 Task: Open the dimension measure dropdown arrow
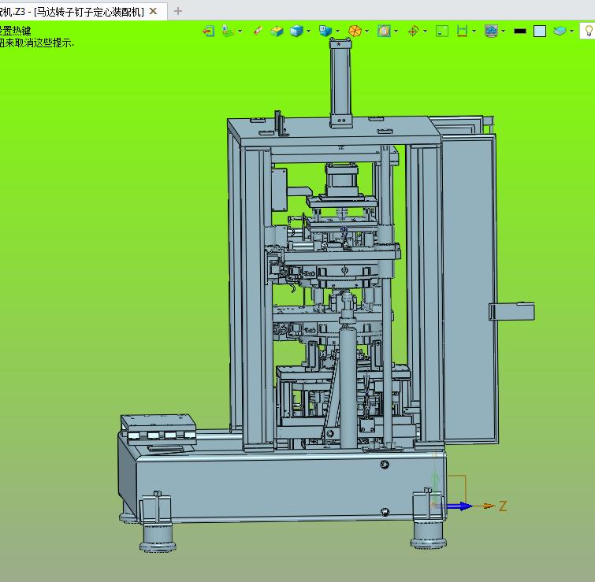(474, 31)
